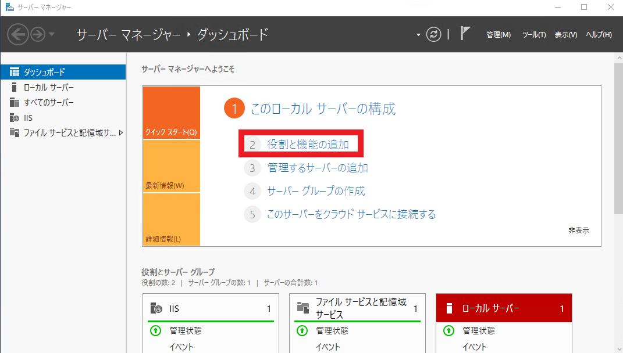Click イベント in file services tile
623x353 pixels.
[328, 347]
